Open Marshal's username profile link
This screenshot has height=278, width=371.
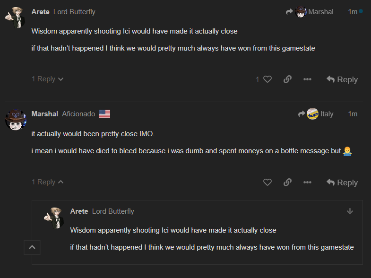point(44,114)
